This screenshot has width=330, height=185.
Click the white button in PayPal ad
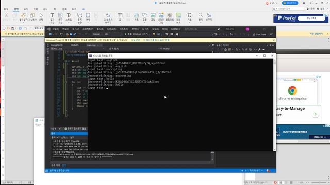tap(311, 18)
